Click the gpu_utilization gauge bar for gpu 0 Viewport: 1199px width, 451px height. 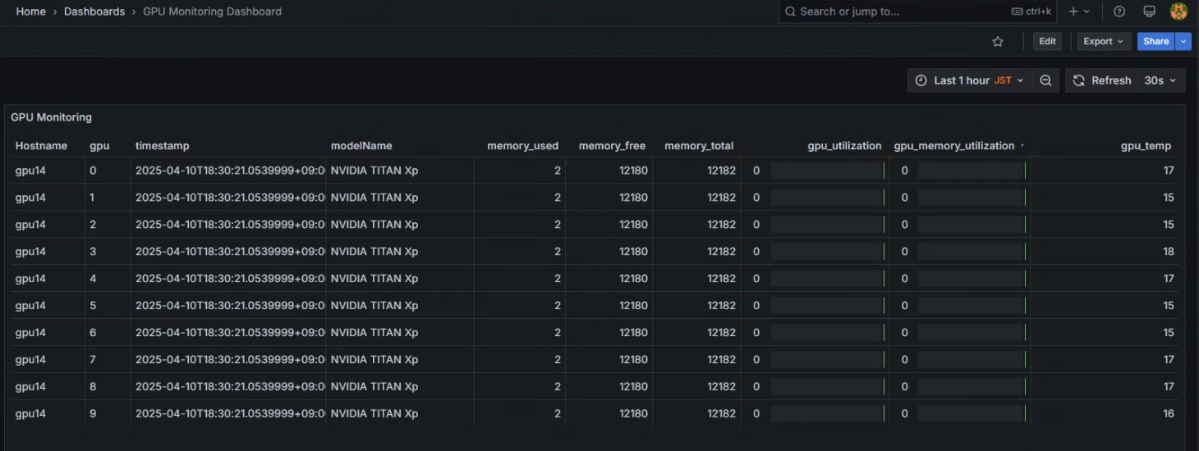tap(827, 171)
